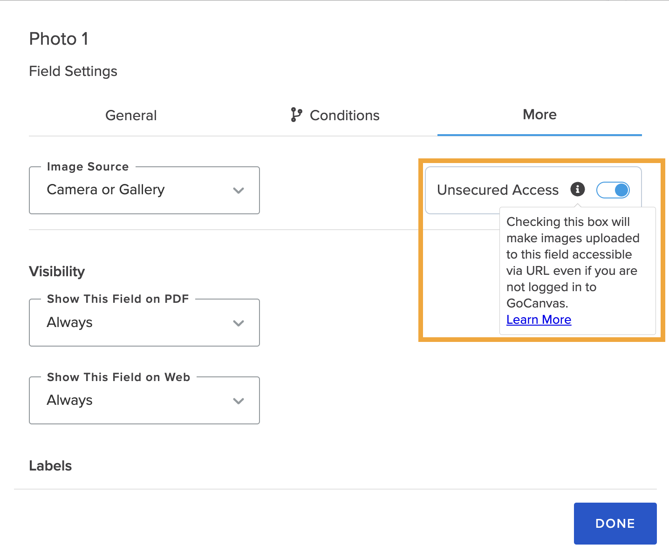The width and height of the screenshot is (669, 559).
Task: Select the Conditions tab
Action: coord(344,115)
